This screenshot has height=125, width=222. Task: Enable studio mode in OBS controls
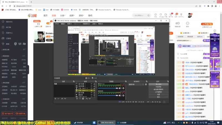[158, 92]
